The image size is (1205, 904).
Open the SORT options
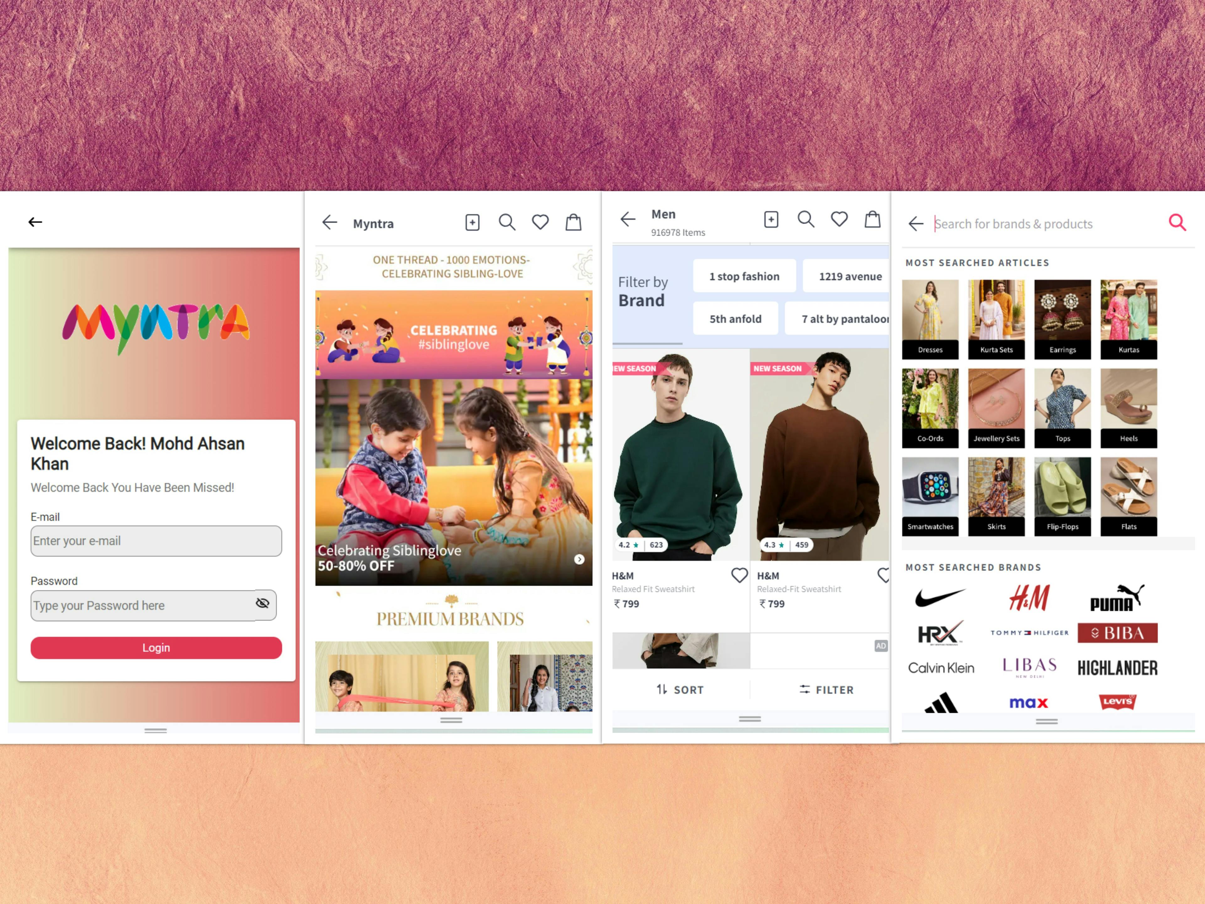680,690
